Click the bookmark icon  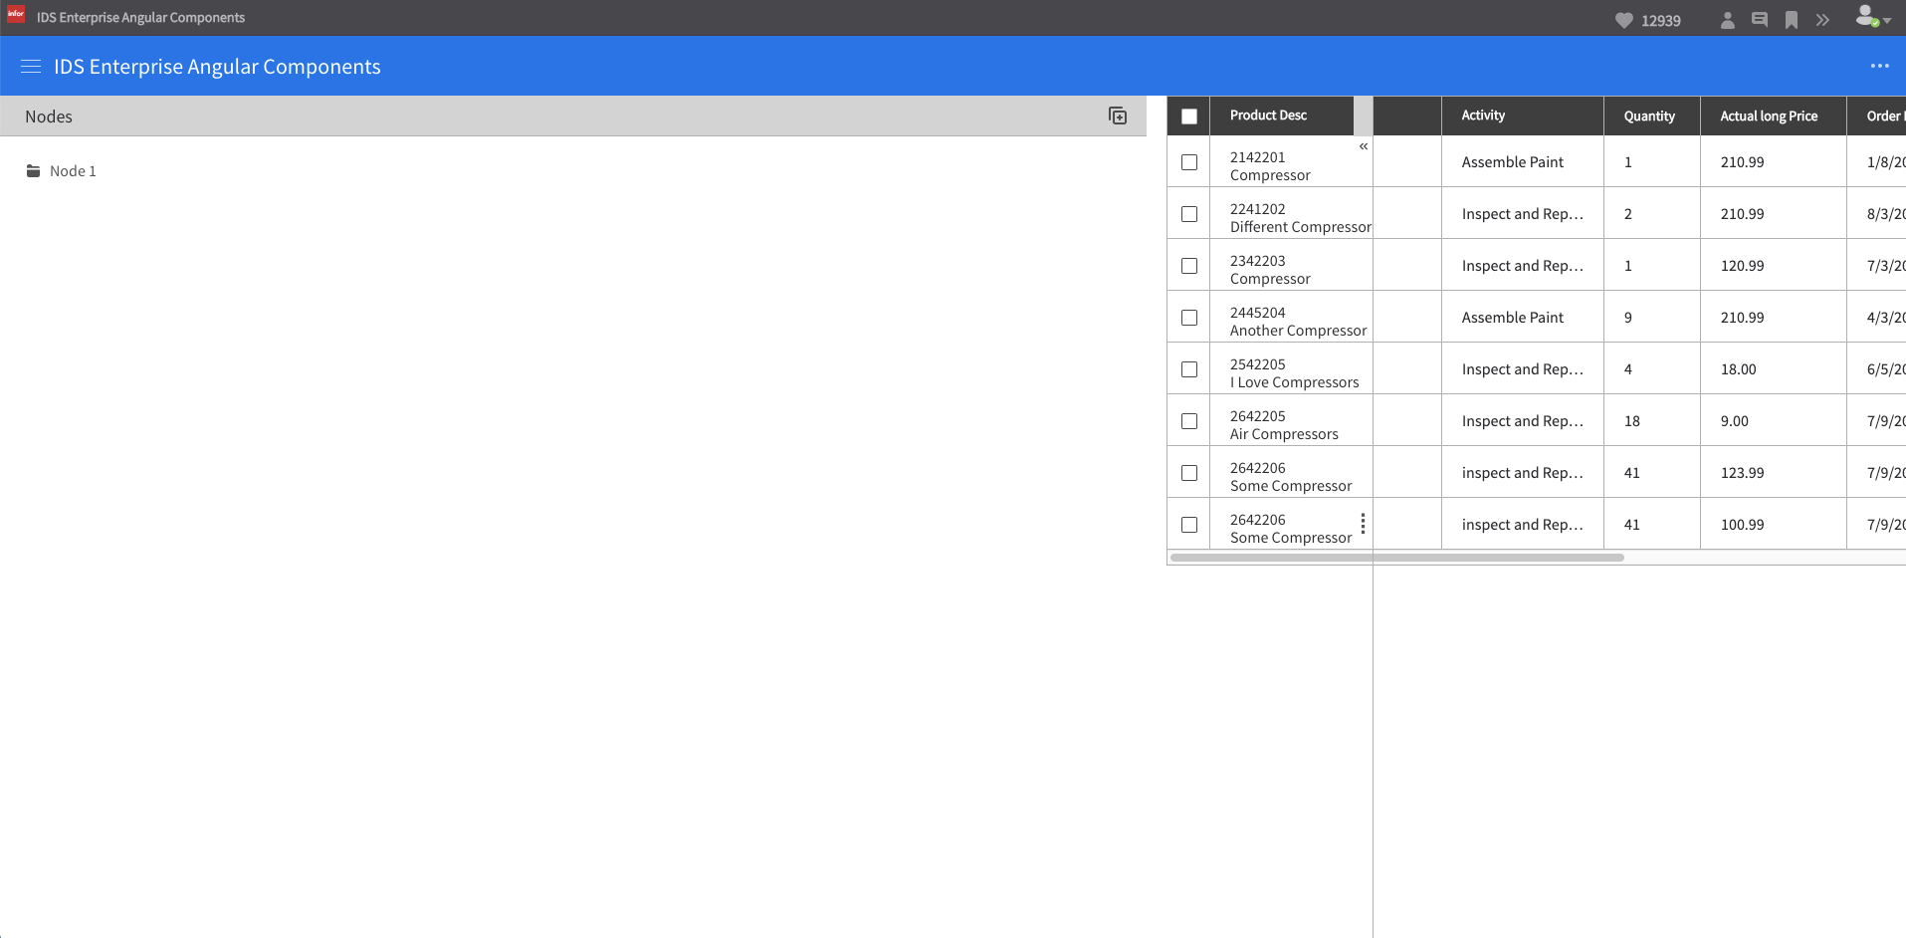tap(1792, 20)
